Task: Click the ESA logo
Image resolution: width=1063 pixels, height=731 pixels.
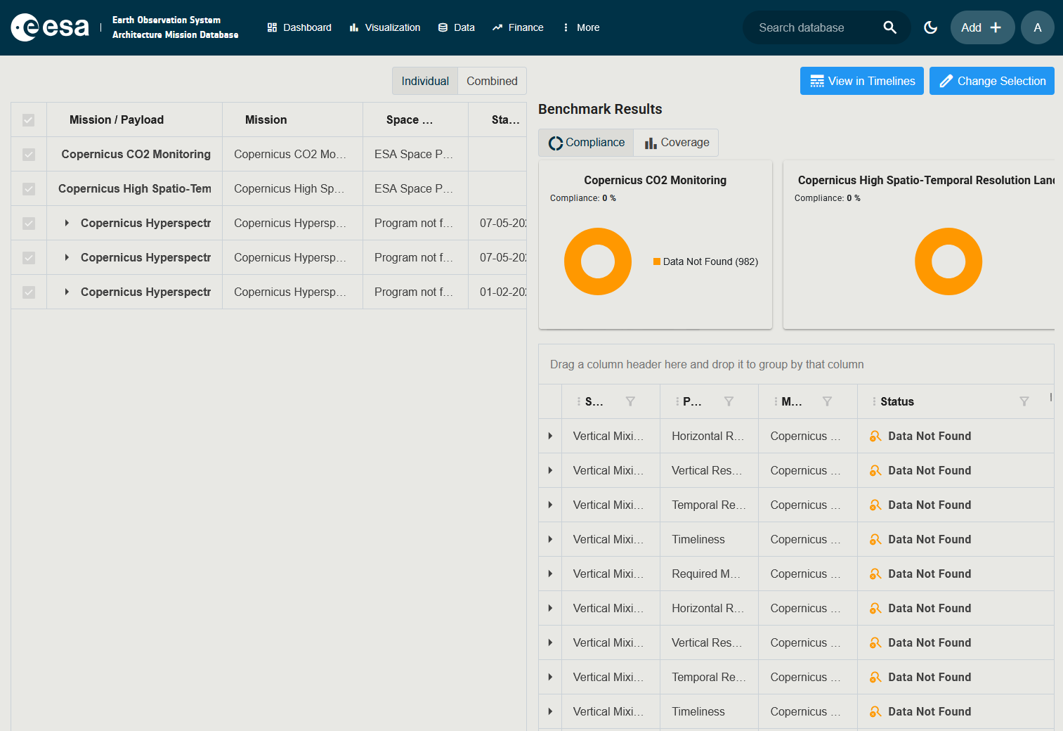Action: pyautogui.click(x=50, y=27)
